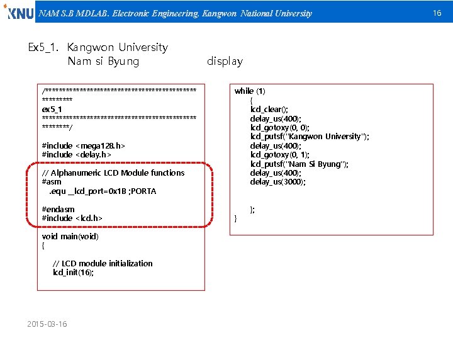Click the 'ex5_1' comment line
Screen dimensions: 453x340
tap(52, 110)
